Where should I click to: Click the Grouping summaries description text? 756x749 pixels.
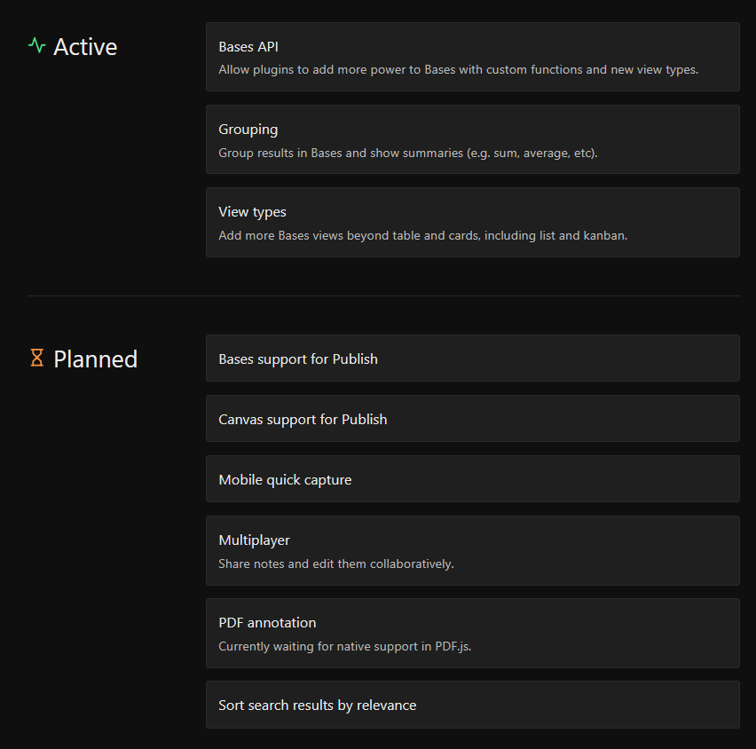pyautogui.click(x=408, y=153)
